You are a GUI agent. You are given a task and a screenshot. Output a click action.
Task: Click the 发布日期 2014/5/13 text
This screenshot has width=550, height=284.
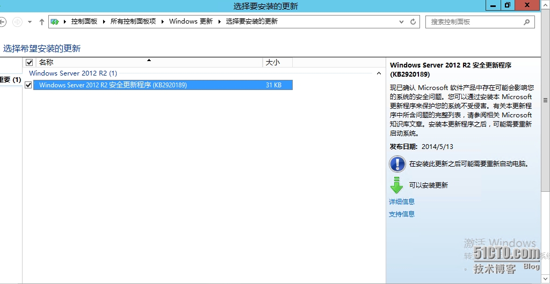coord(422,146)
